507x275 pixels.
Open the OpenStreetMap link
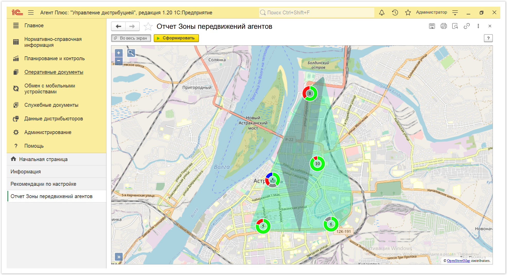click(x=458, y=261)
